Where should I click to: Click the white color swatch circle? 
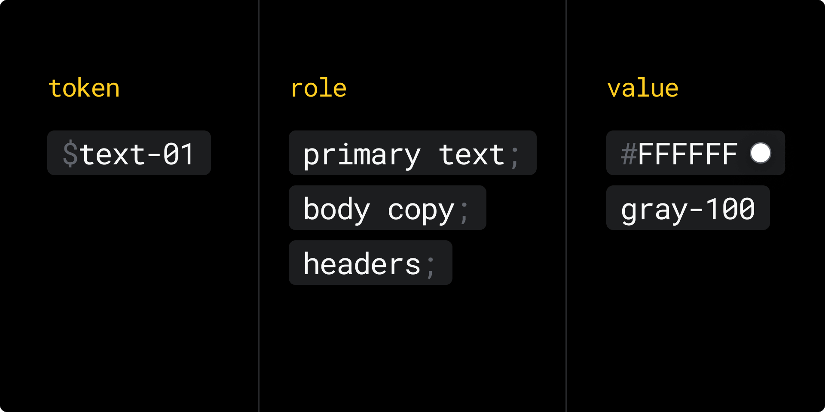pyautogui.click(x=761, y=153)
